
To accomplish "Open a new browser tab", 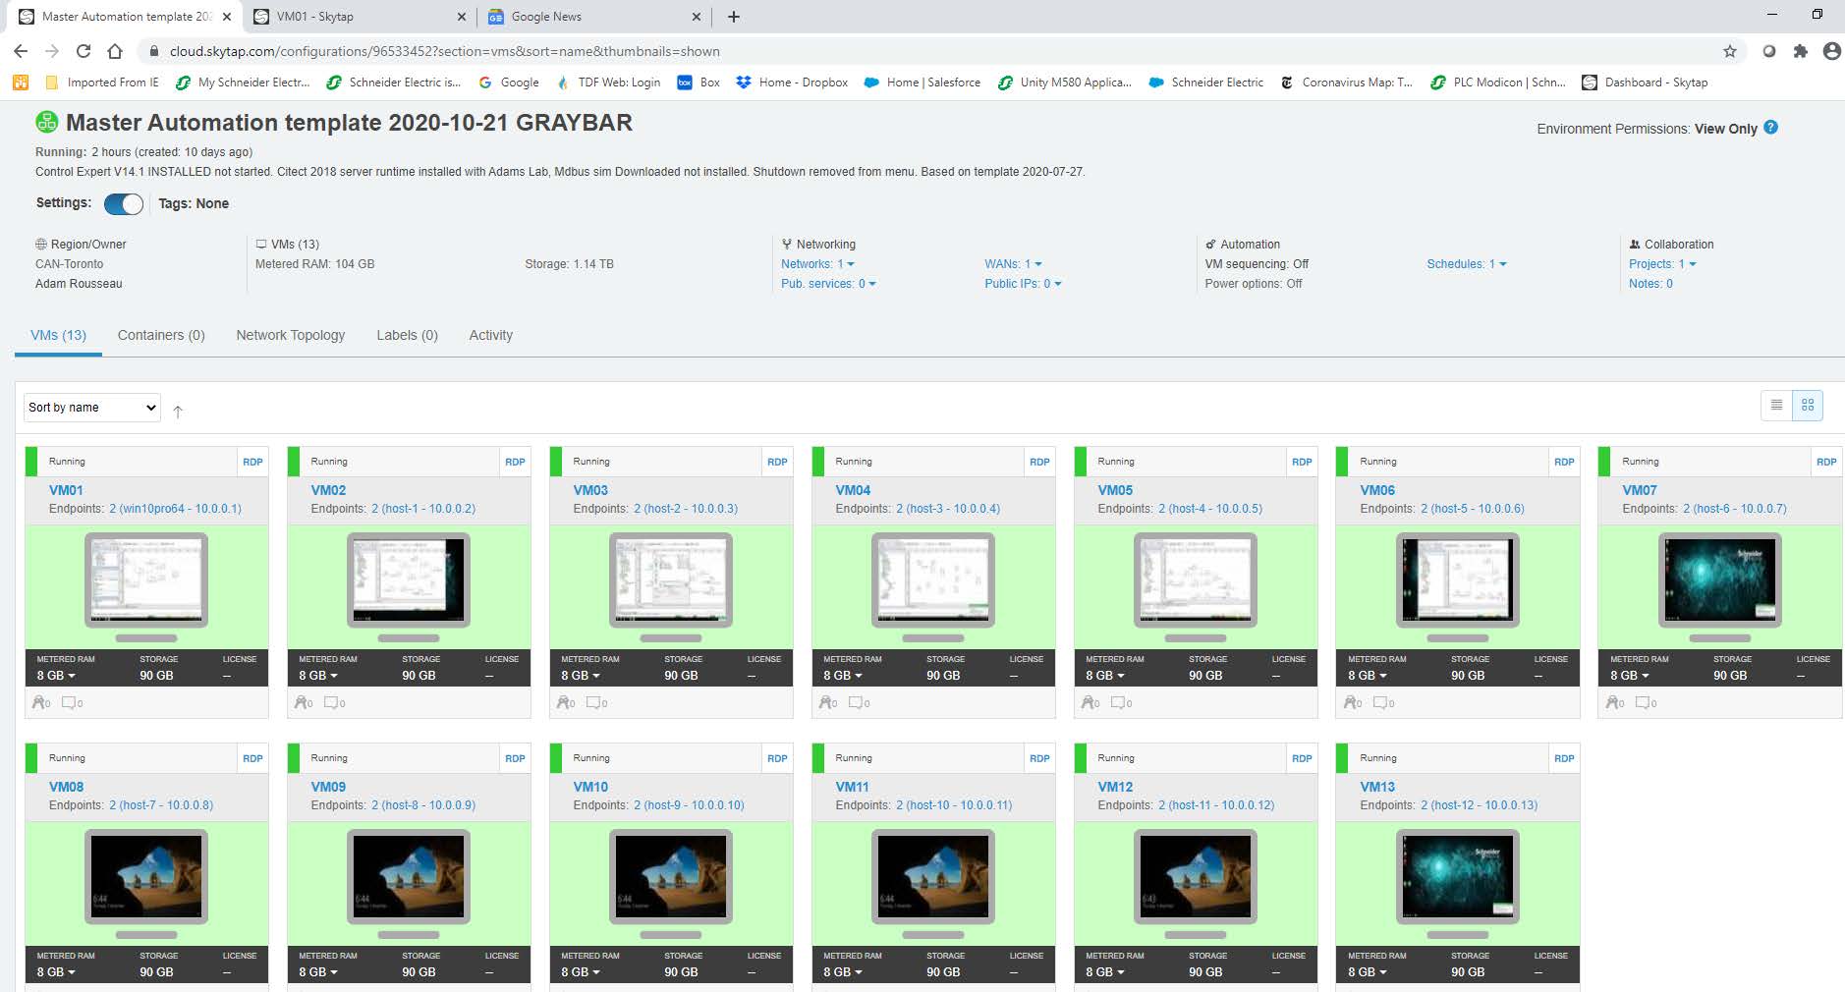I will tap(734, 17).
